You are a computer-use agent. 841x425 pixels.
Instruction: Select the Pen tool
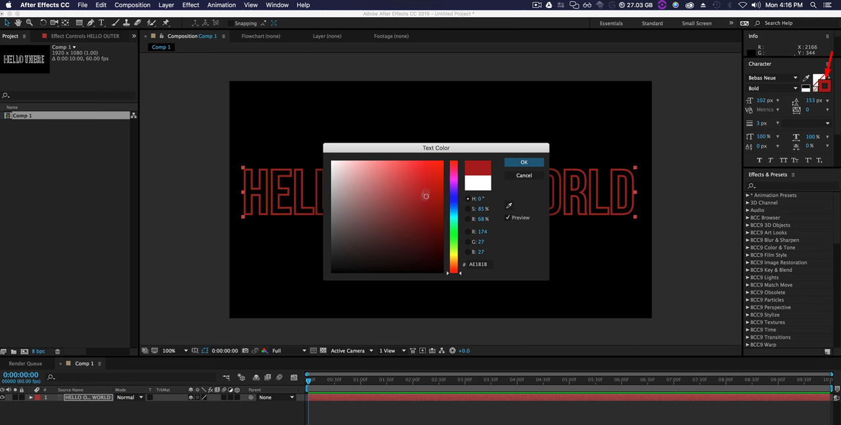[91, 23]
